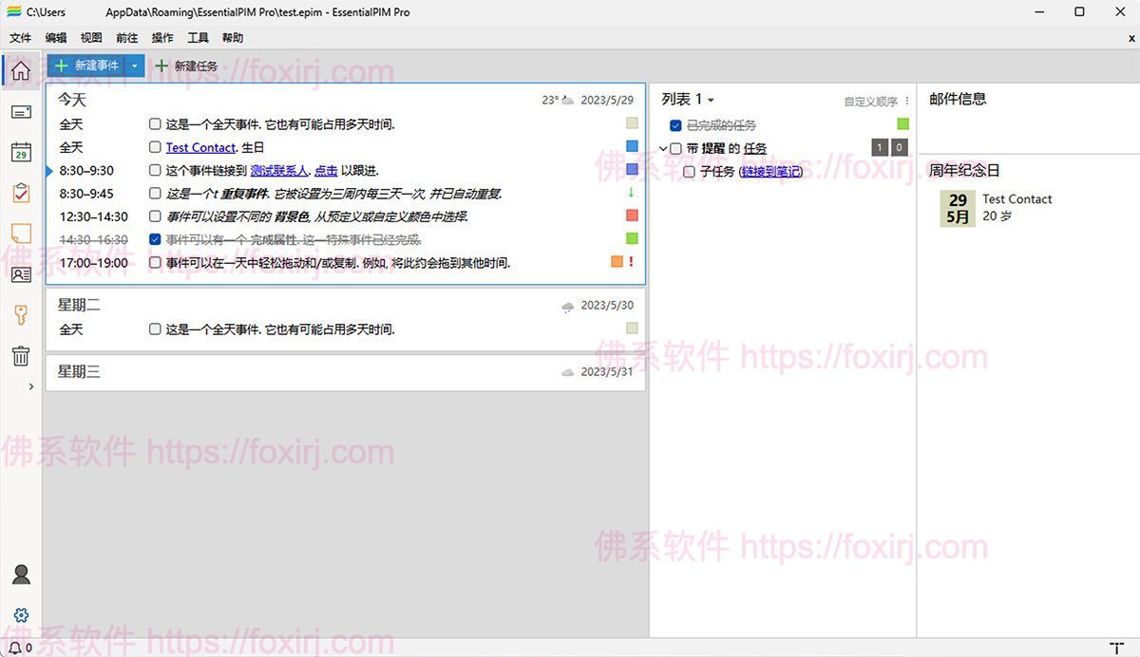
Task: Open the Mail module in the sidebar
Action: click(19, 112)
